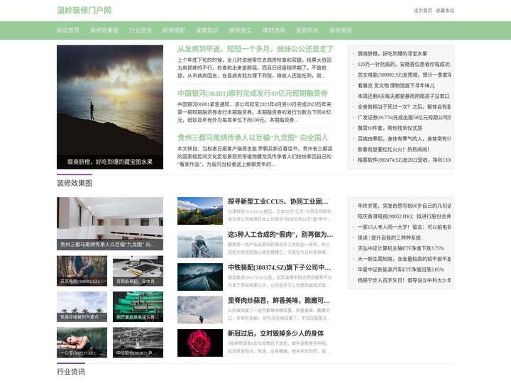Open headline 从发病到早逝，短短一个多月

(255, 49)
